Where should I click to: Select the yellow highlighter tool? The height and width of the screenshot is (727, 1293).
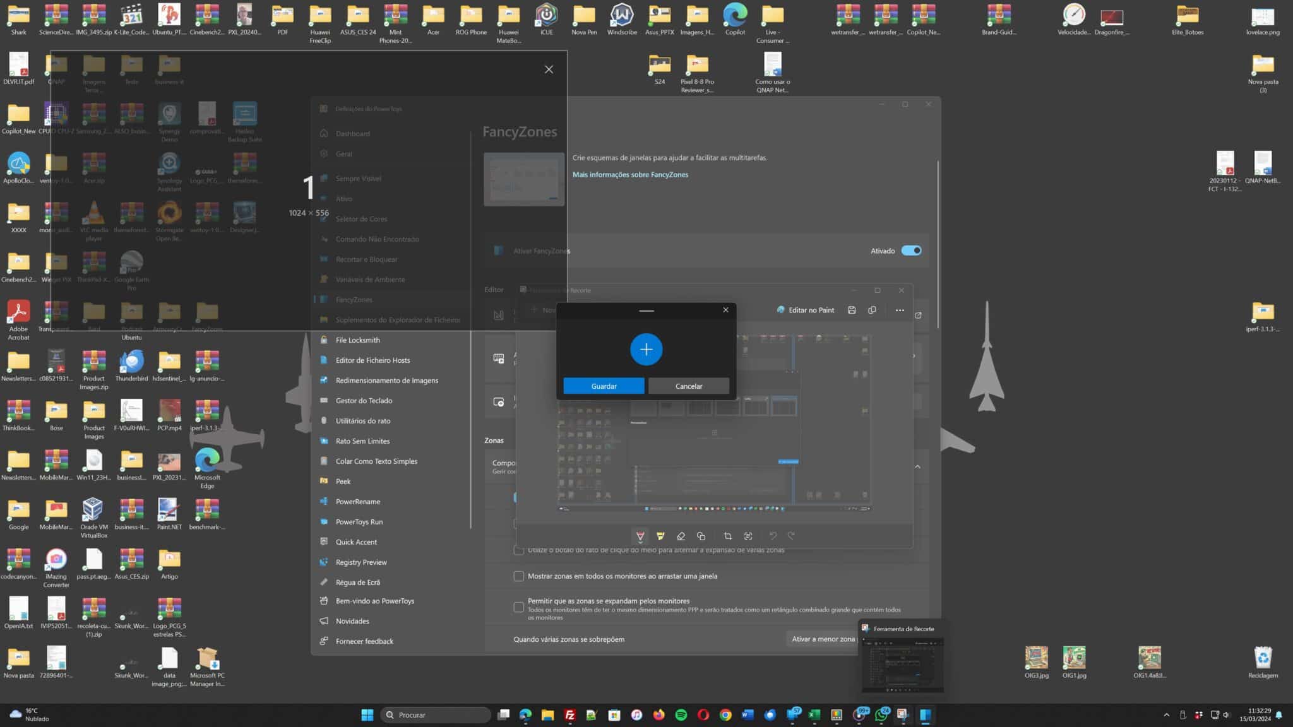(660, 536)
